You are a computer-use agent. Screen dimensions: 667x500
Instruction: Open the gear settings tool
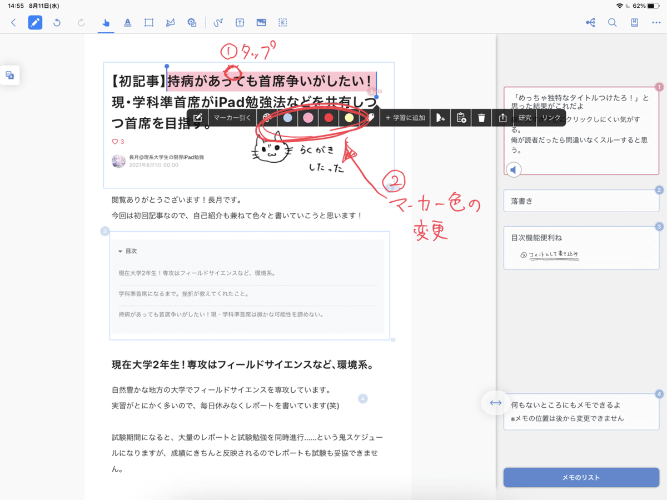click(192, 23)
